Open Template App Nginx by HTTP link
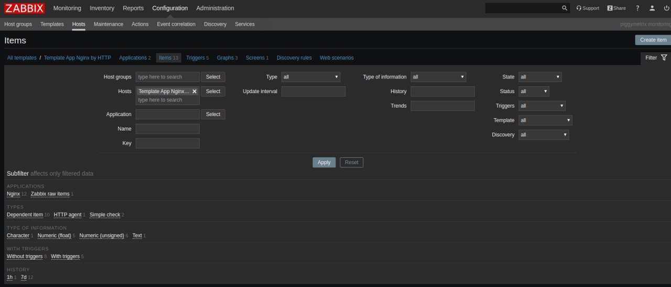 pos(78,58)
